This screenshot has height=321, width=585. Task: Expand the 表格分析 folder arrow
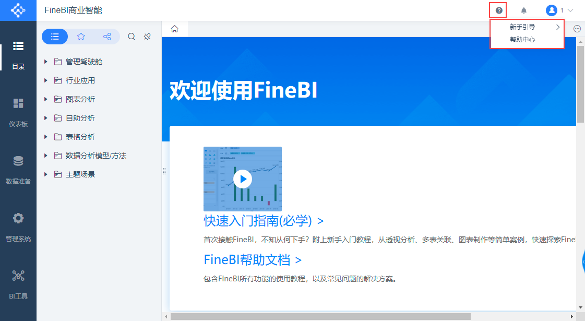point(45,137)
